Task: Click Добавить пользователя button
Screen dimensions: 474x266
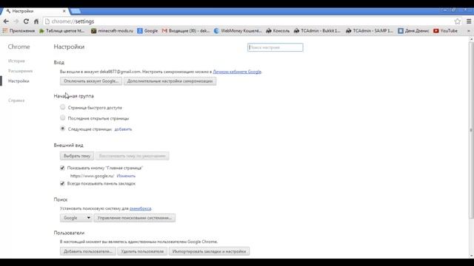Action: (x=88, y=251)
